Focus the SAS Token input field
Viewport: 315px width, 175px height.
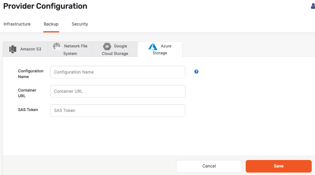117,110
